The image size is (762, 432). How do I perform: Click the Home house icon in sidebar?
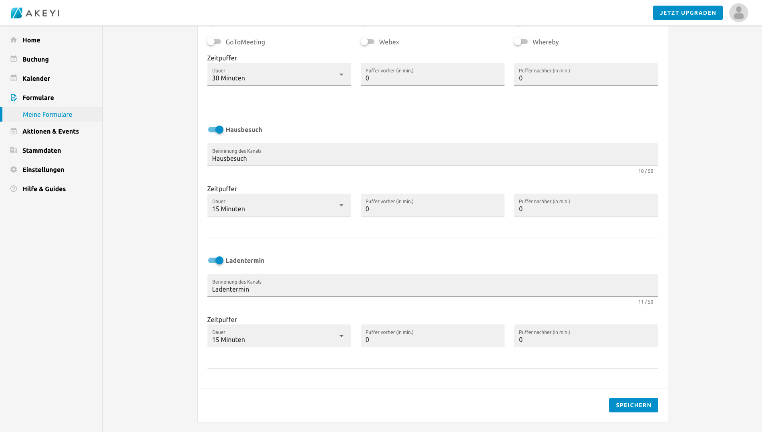(14, 40)
